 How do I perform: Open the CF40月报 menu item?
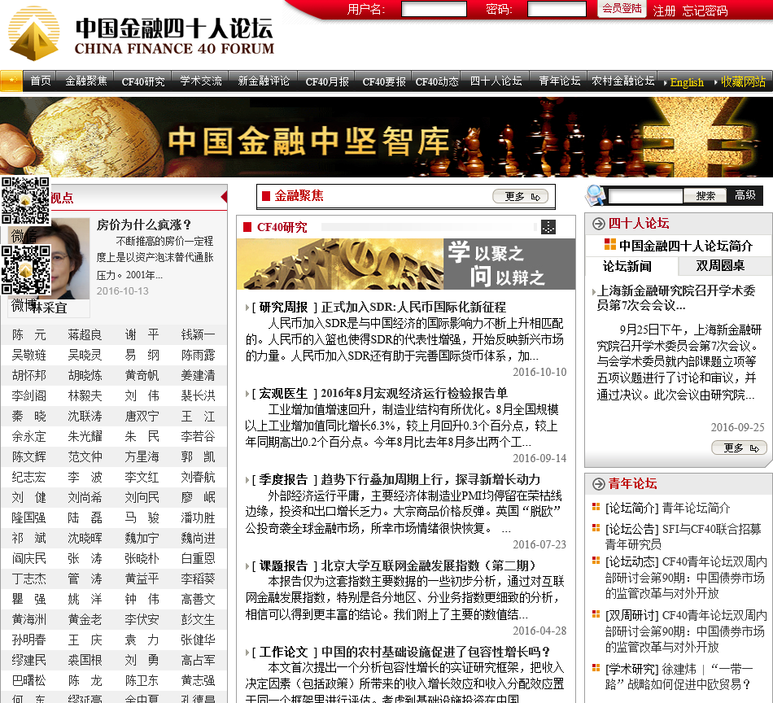pos(327,81)
